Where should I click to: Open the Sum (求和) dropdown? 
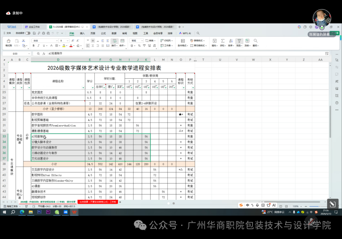223,46
